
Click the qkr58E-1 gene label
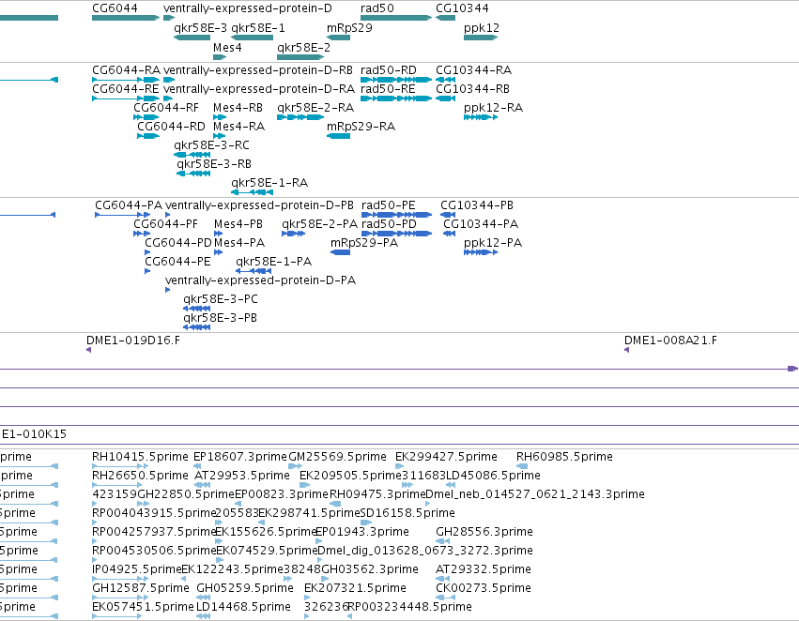(258, 28)
